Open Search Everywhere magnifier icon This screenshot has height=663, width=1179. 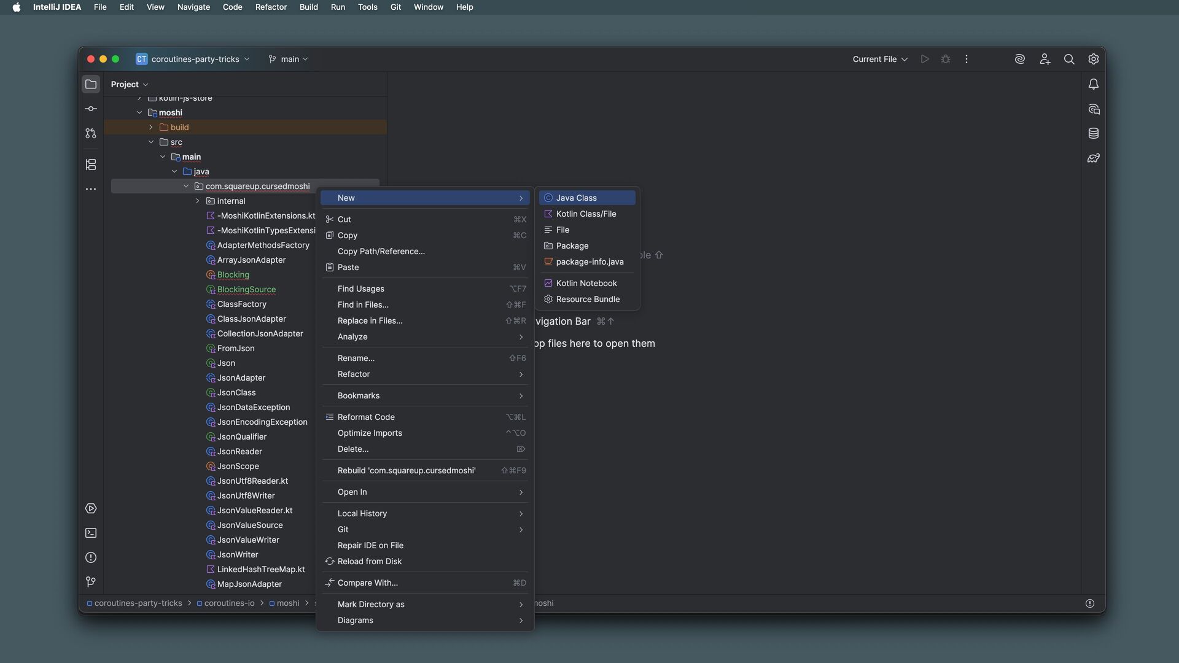pyautogui.click(x=1069, y=59)
